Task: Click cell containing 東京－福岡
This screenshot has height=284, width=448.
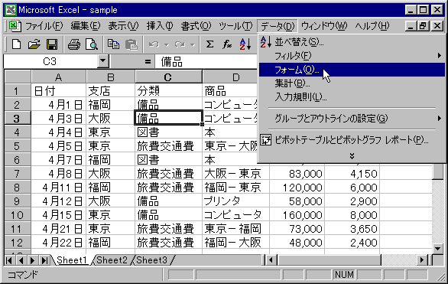Action: tap(236, 229)
